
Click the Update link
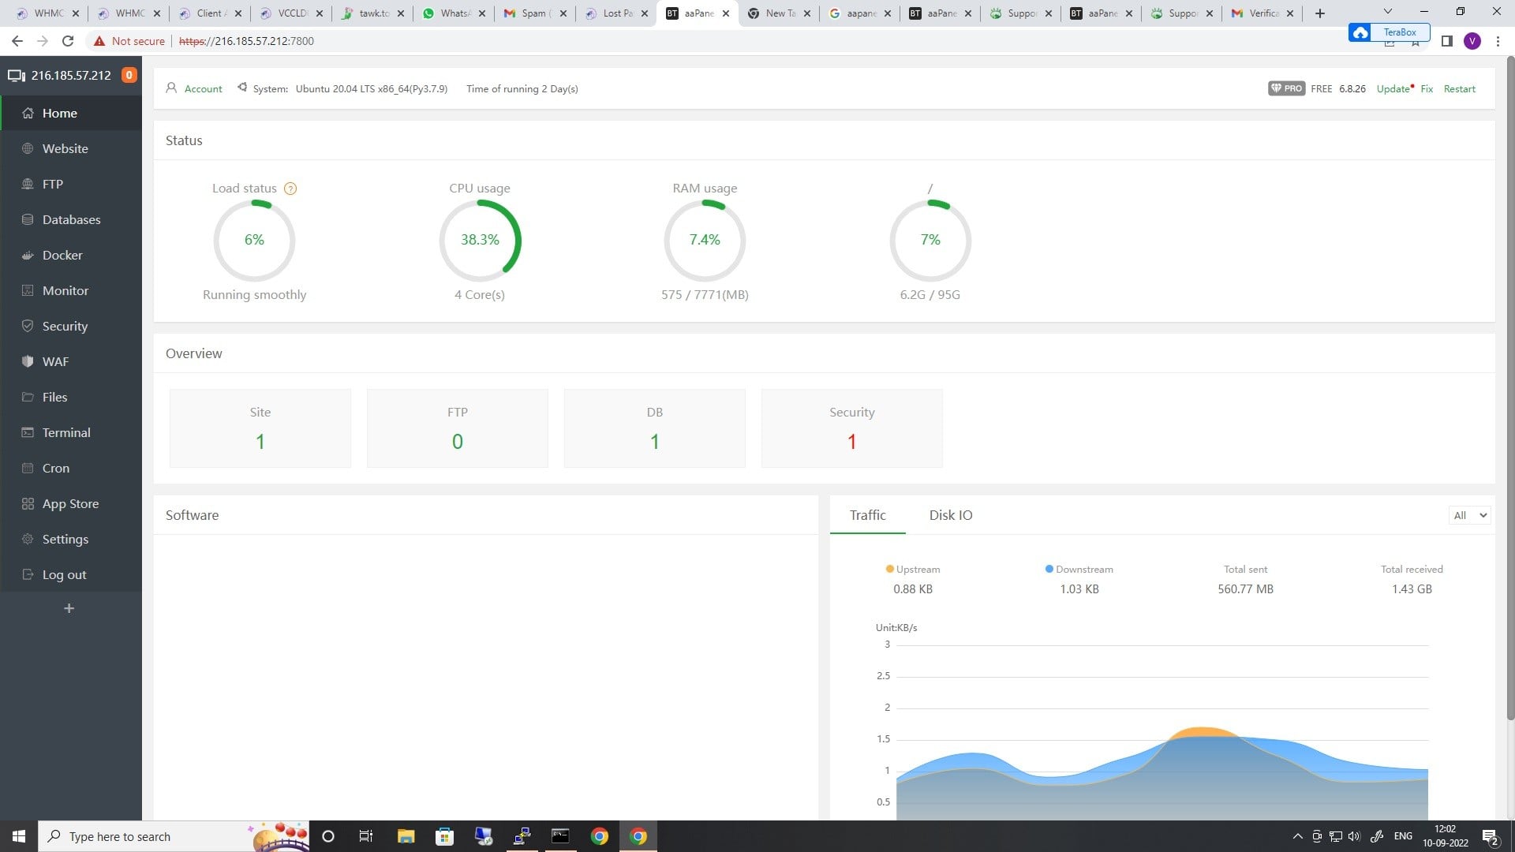1392,89
